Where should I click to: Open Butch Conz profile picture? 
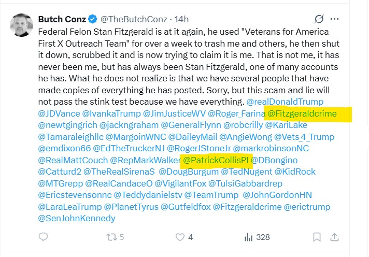pos(22,25)
